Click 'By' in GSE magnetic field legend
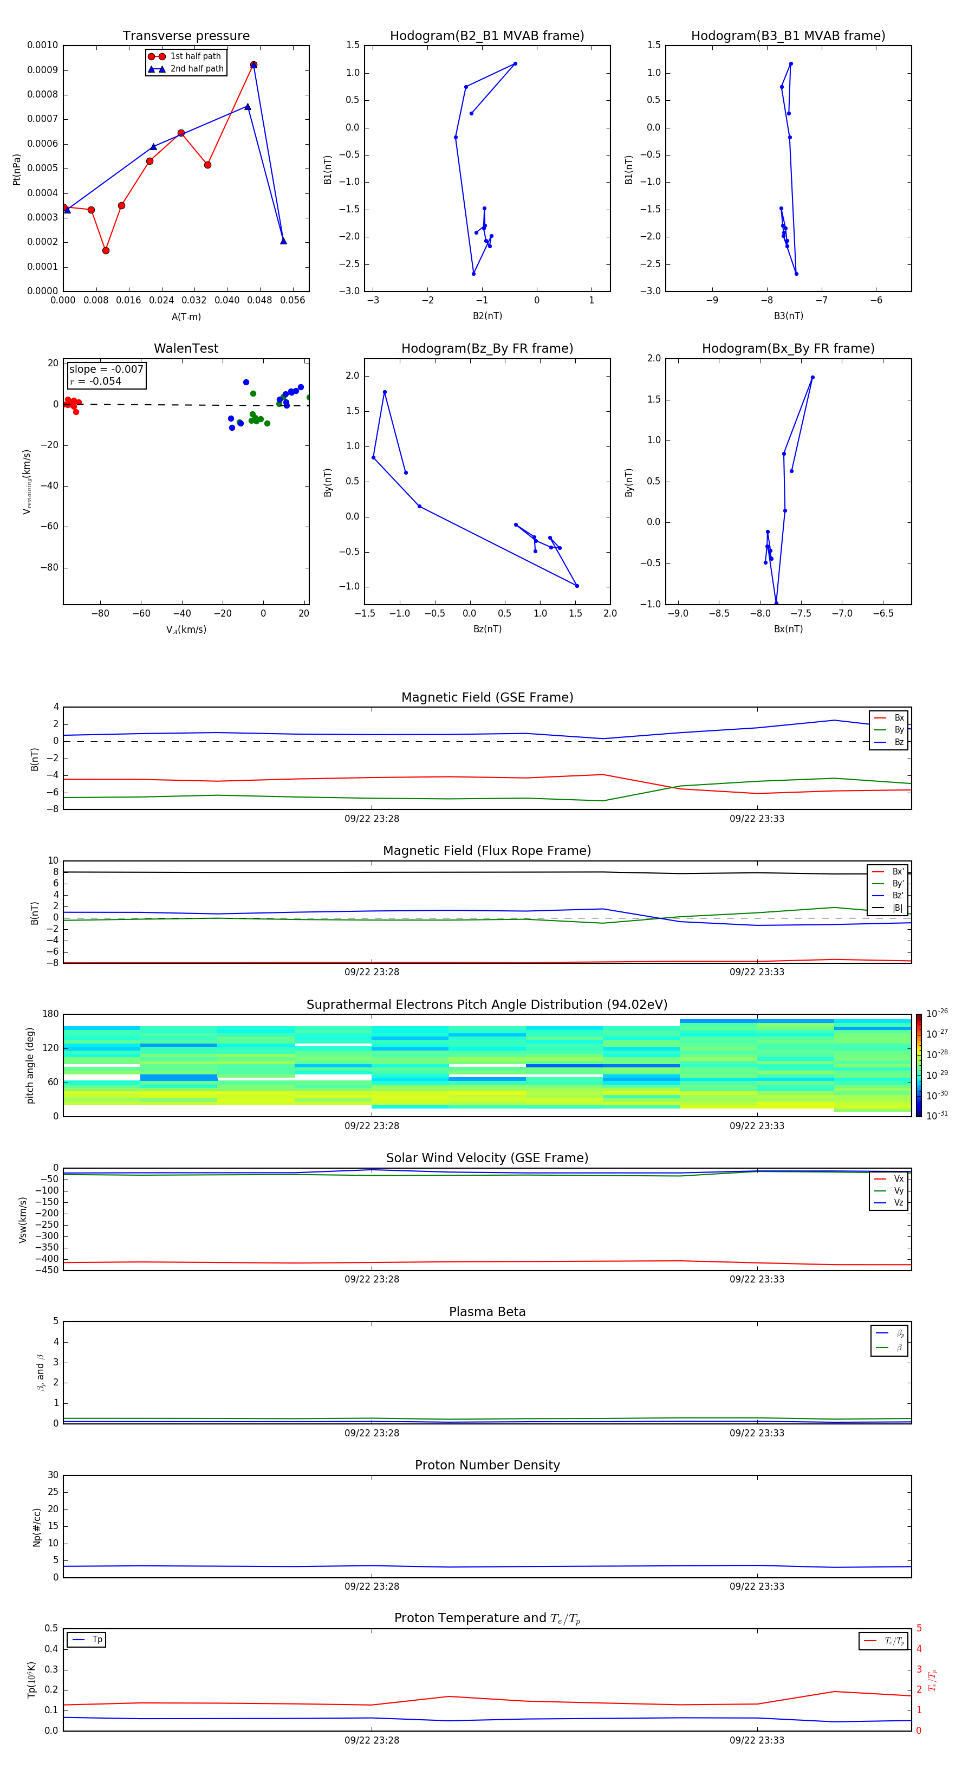The image size is (975, 1788). click(x=899, y=730)
